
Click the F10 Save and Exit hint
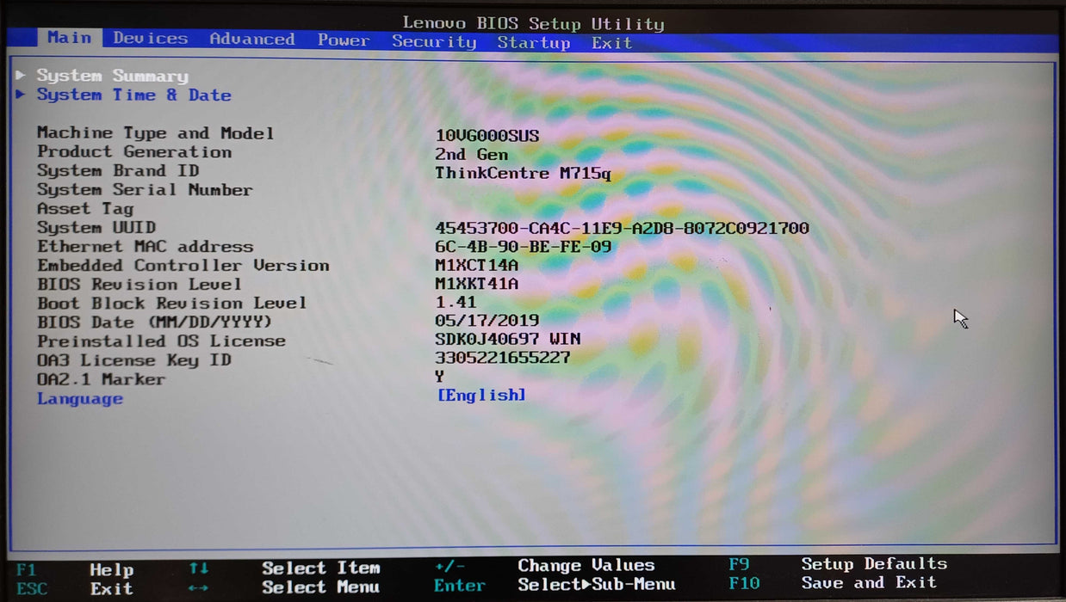coord(832,582)
